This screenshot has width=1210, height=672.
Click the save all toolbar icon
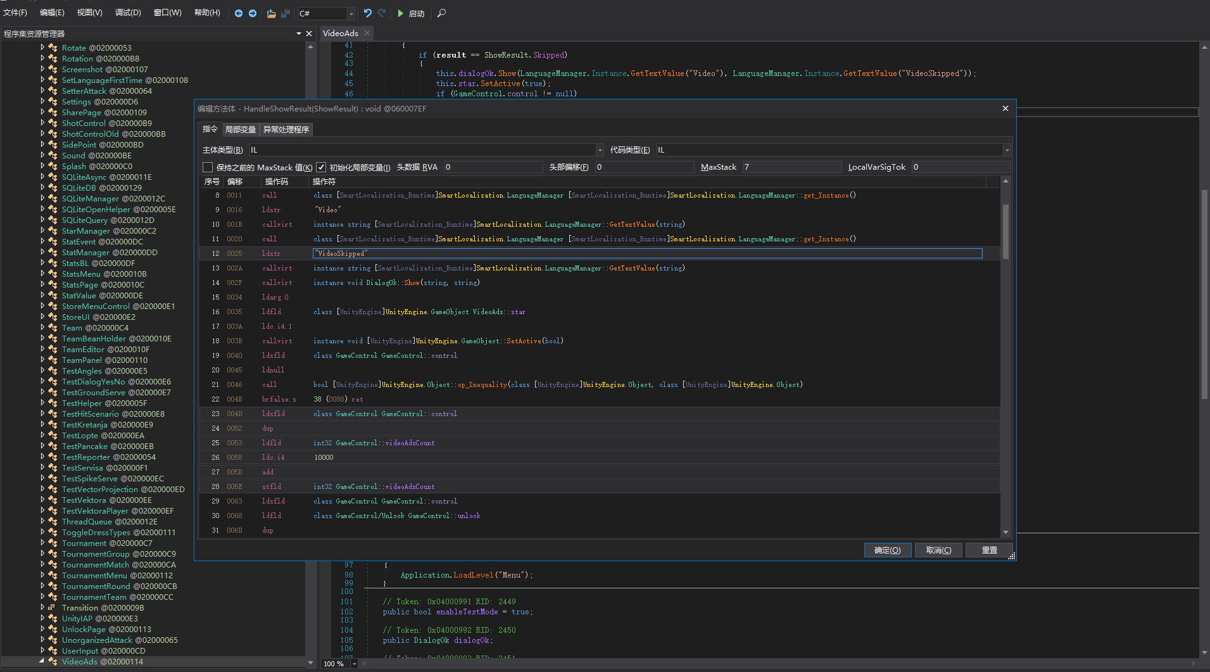286,13
